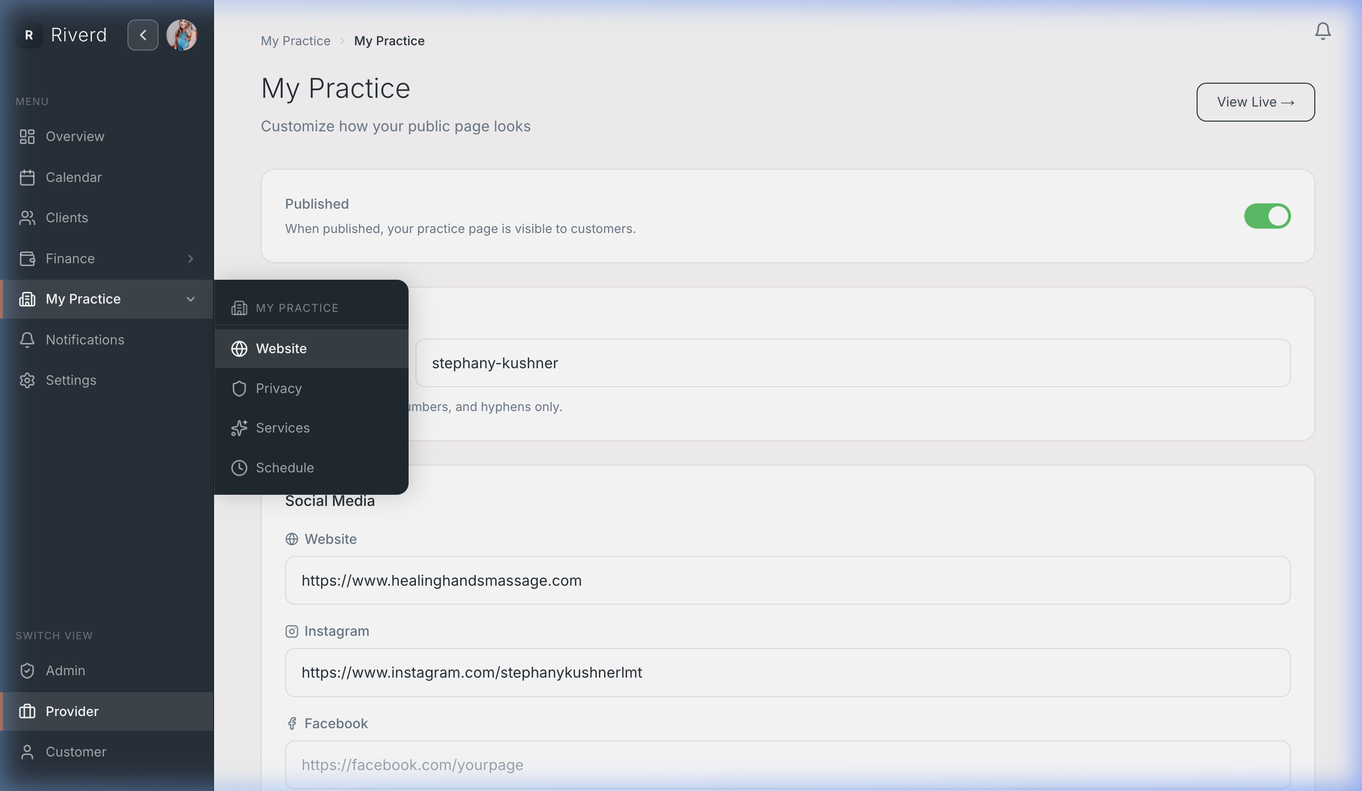Viewport: 1362px width, 791px height.
Task: Collapse My Practice with its chevron
Action: (190, 299)
